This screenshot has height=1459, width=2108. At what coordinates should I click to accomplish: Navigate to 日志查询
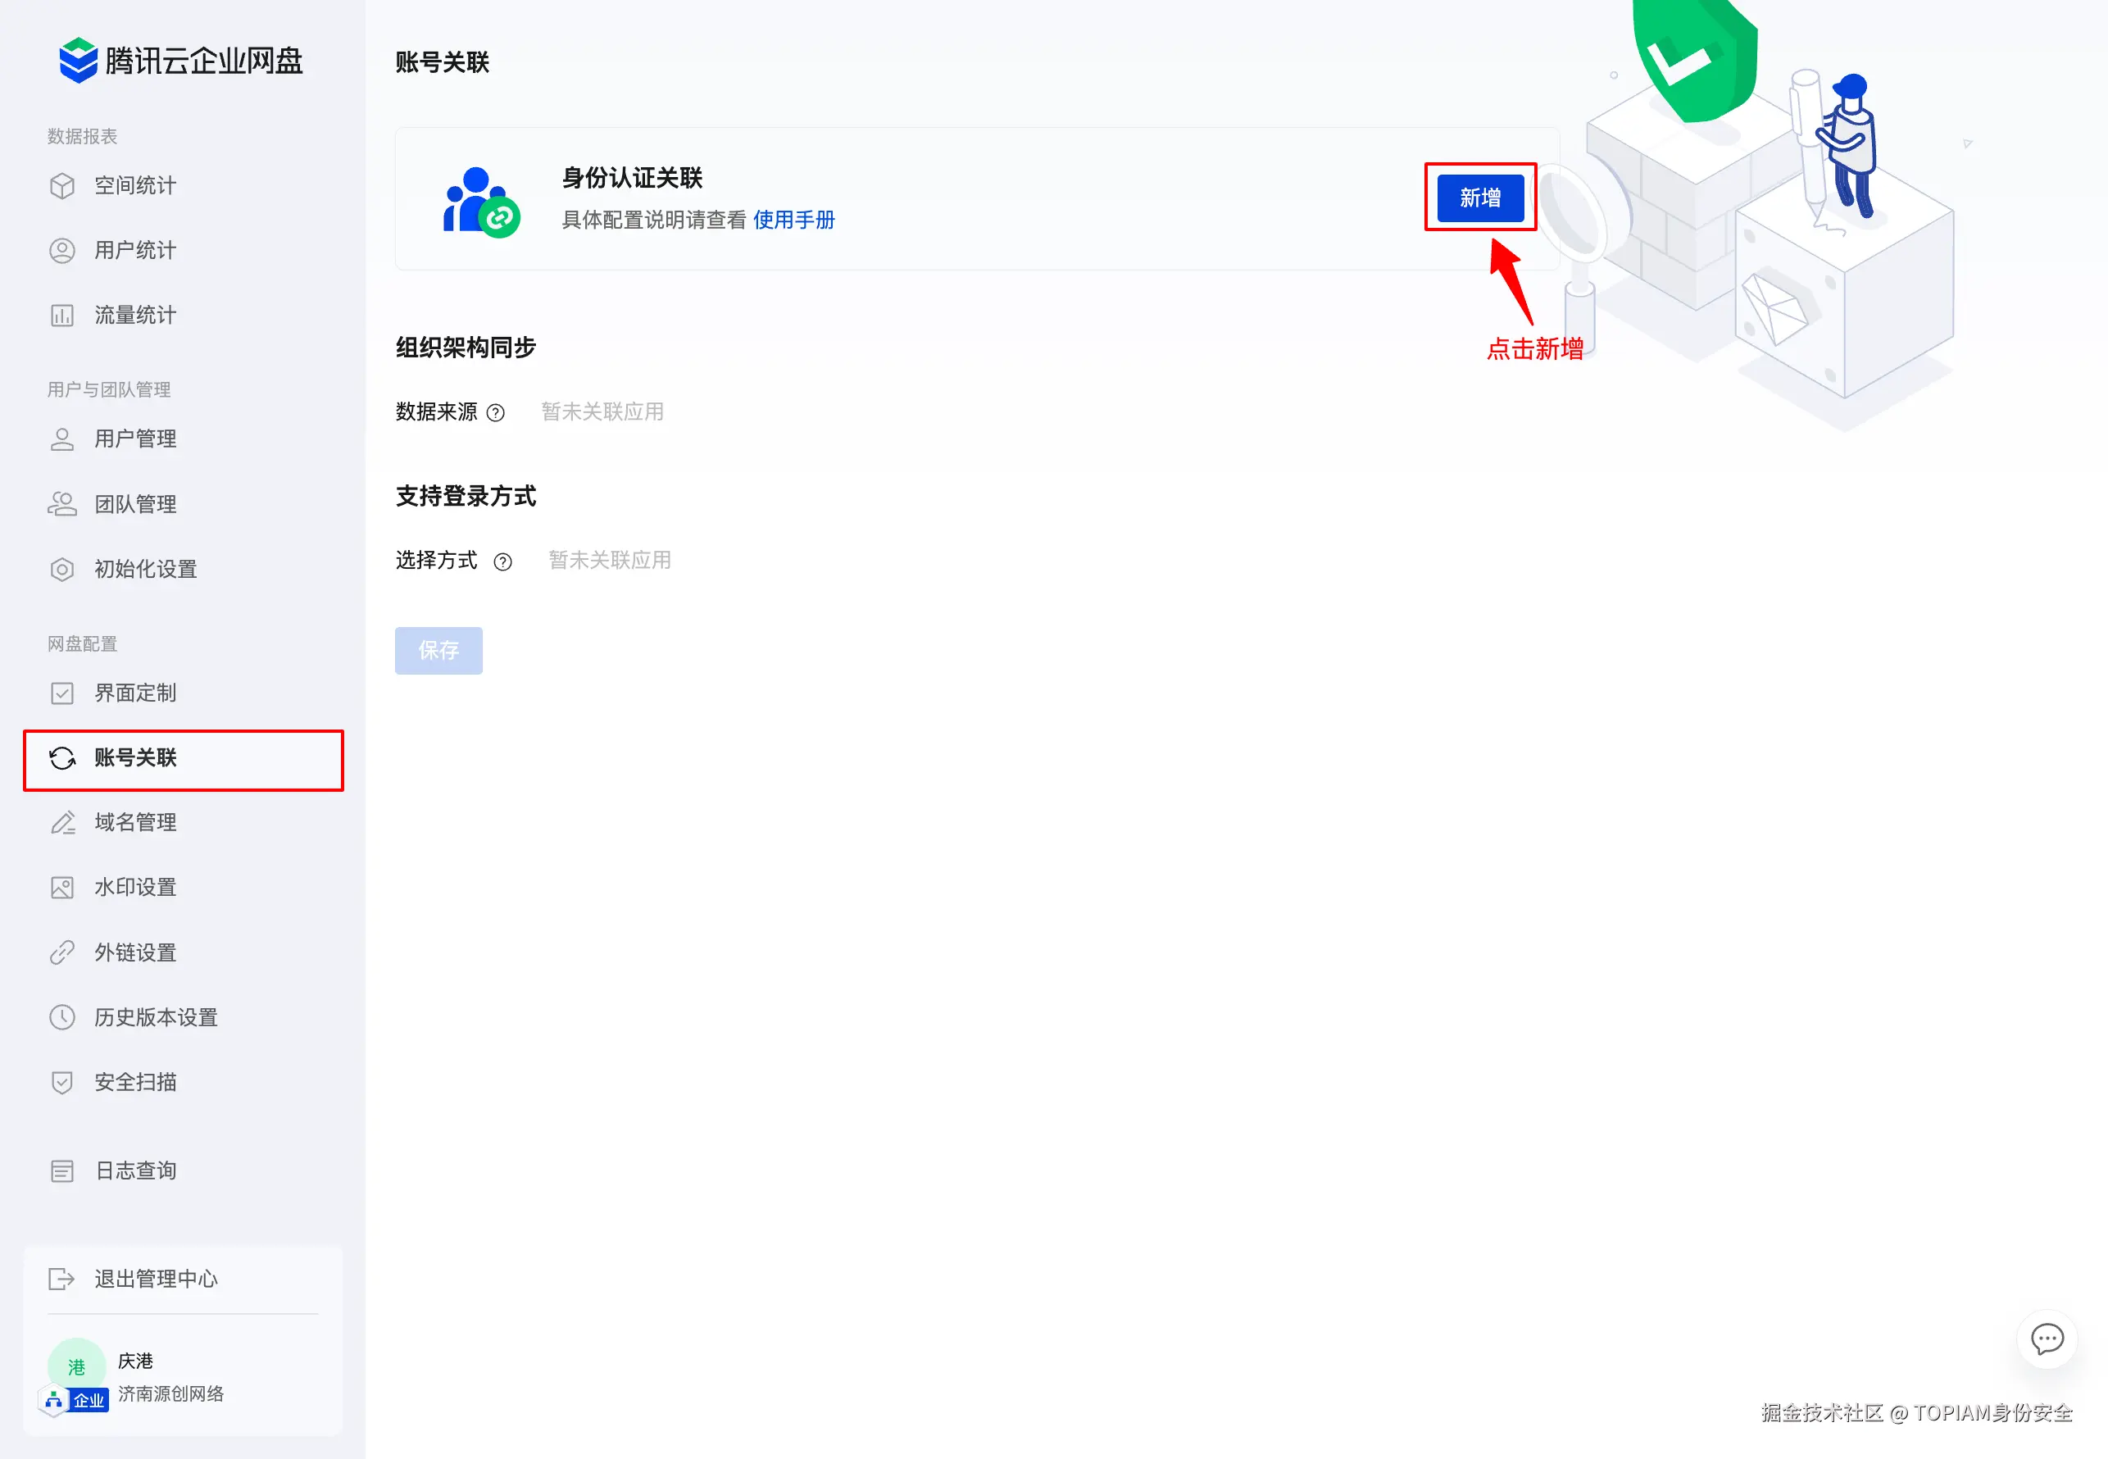click(135, 1171)
